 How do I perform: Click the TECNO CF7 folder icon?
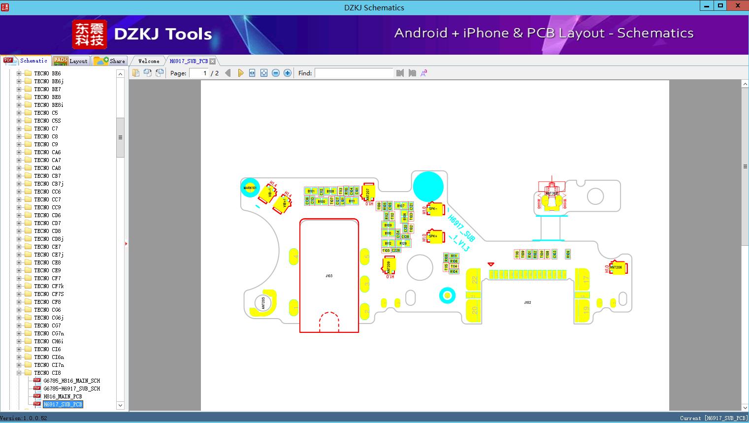pos(28,278)
